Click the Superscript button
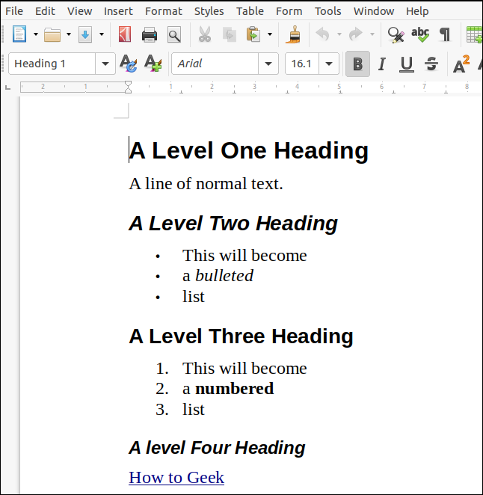Viewport: 483px width, 495px height. click(x=461, y=64)
